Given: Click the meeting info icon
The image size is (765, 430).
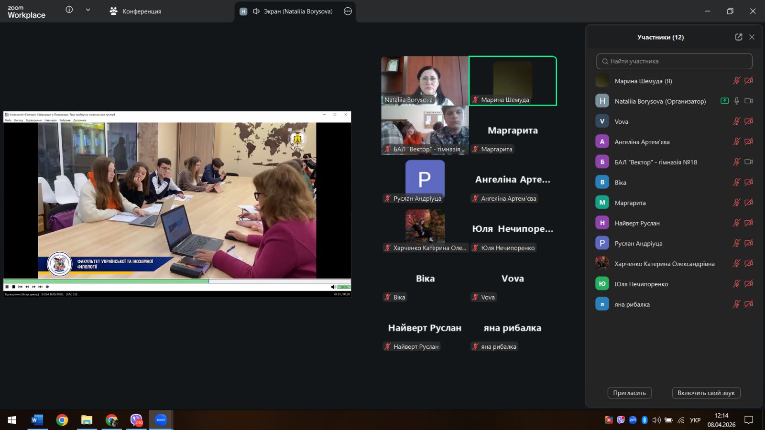Looking at the screenshot, I should (69, 10).
